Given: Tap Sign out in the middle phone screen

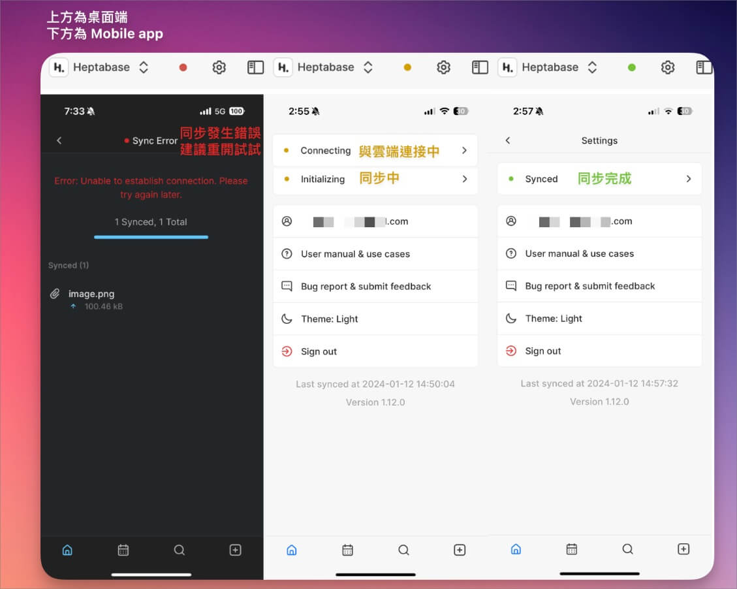Looking at the screenshot, I should (319, 351).
